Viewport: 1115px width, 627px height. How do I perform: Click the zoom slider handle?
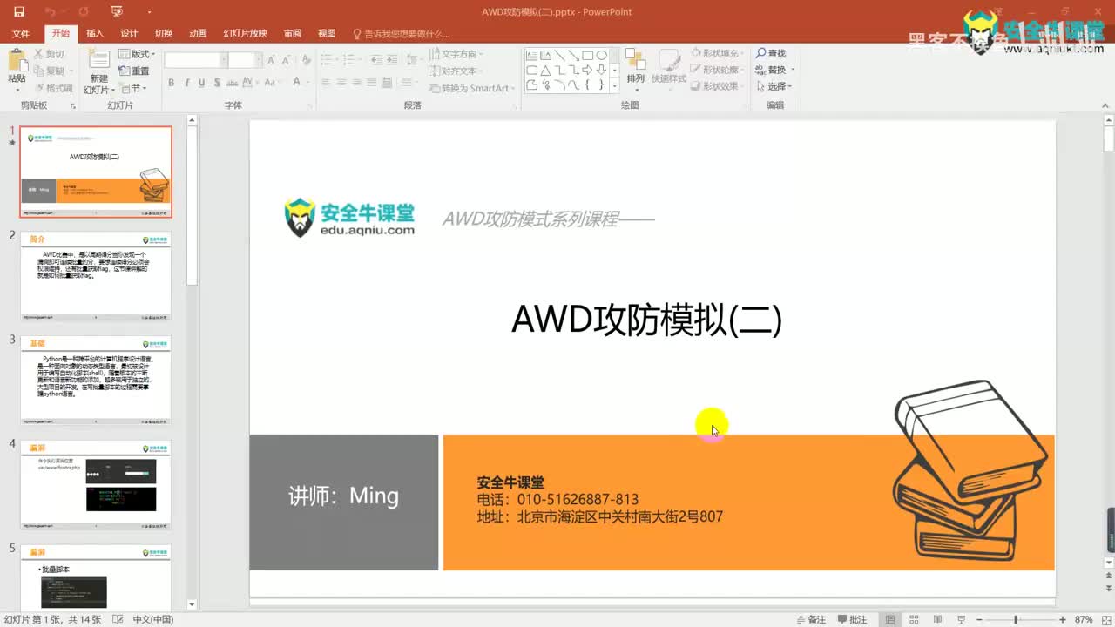[x=1016, y=619]
